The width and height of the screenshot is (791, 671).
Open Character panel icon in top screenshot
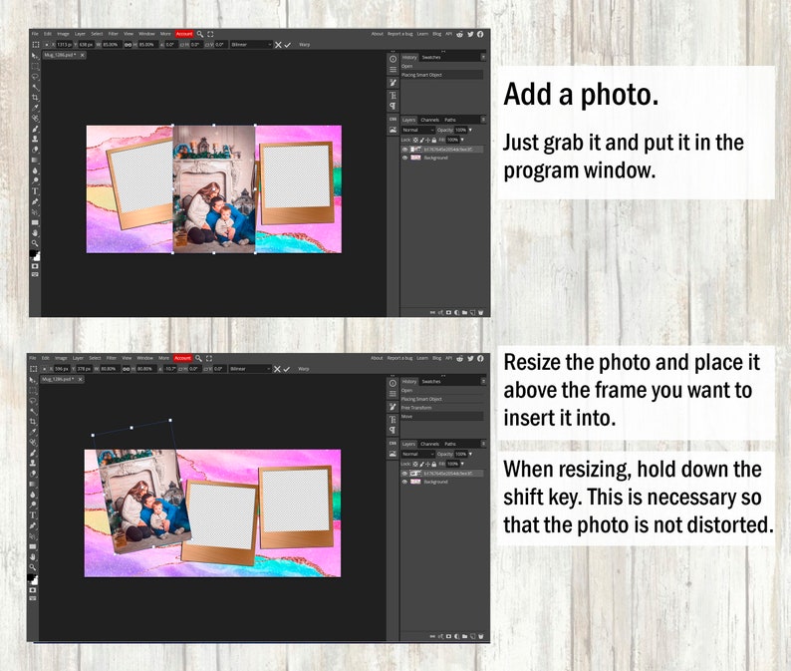point(393,95)
